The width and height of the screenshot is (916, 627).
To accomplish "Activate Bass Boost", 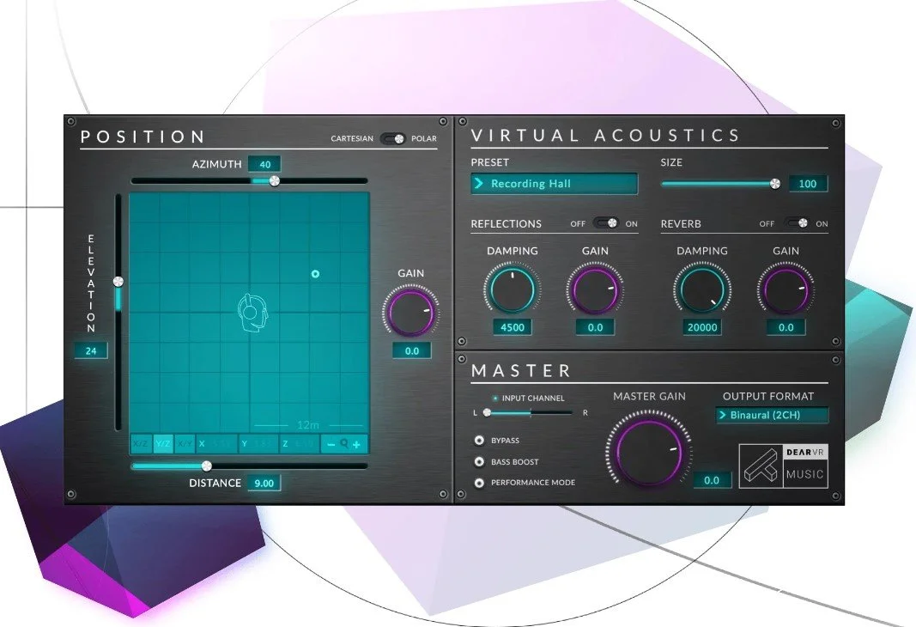I will 479,461.
